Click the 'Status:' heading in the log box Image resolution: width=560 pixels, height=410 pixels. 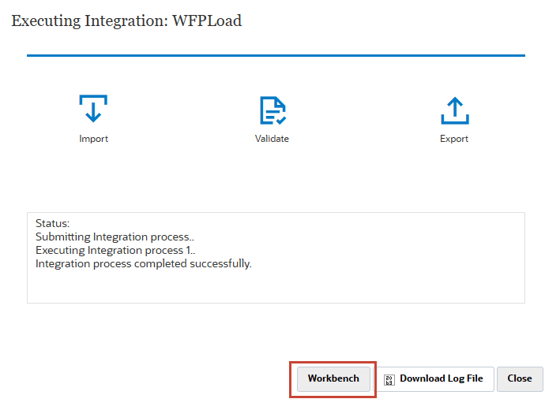52,224
